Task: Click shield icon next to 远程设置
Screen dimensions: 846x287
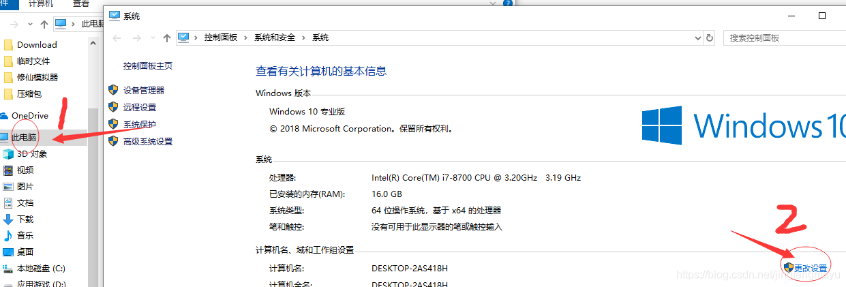Action: (113, 107)
